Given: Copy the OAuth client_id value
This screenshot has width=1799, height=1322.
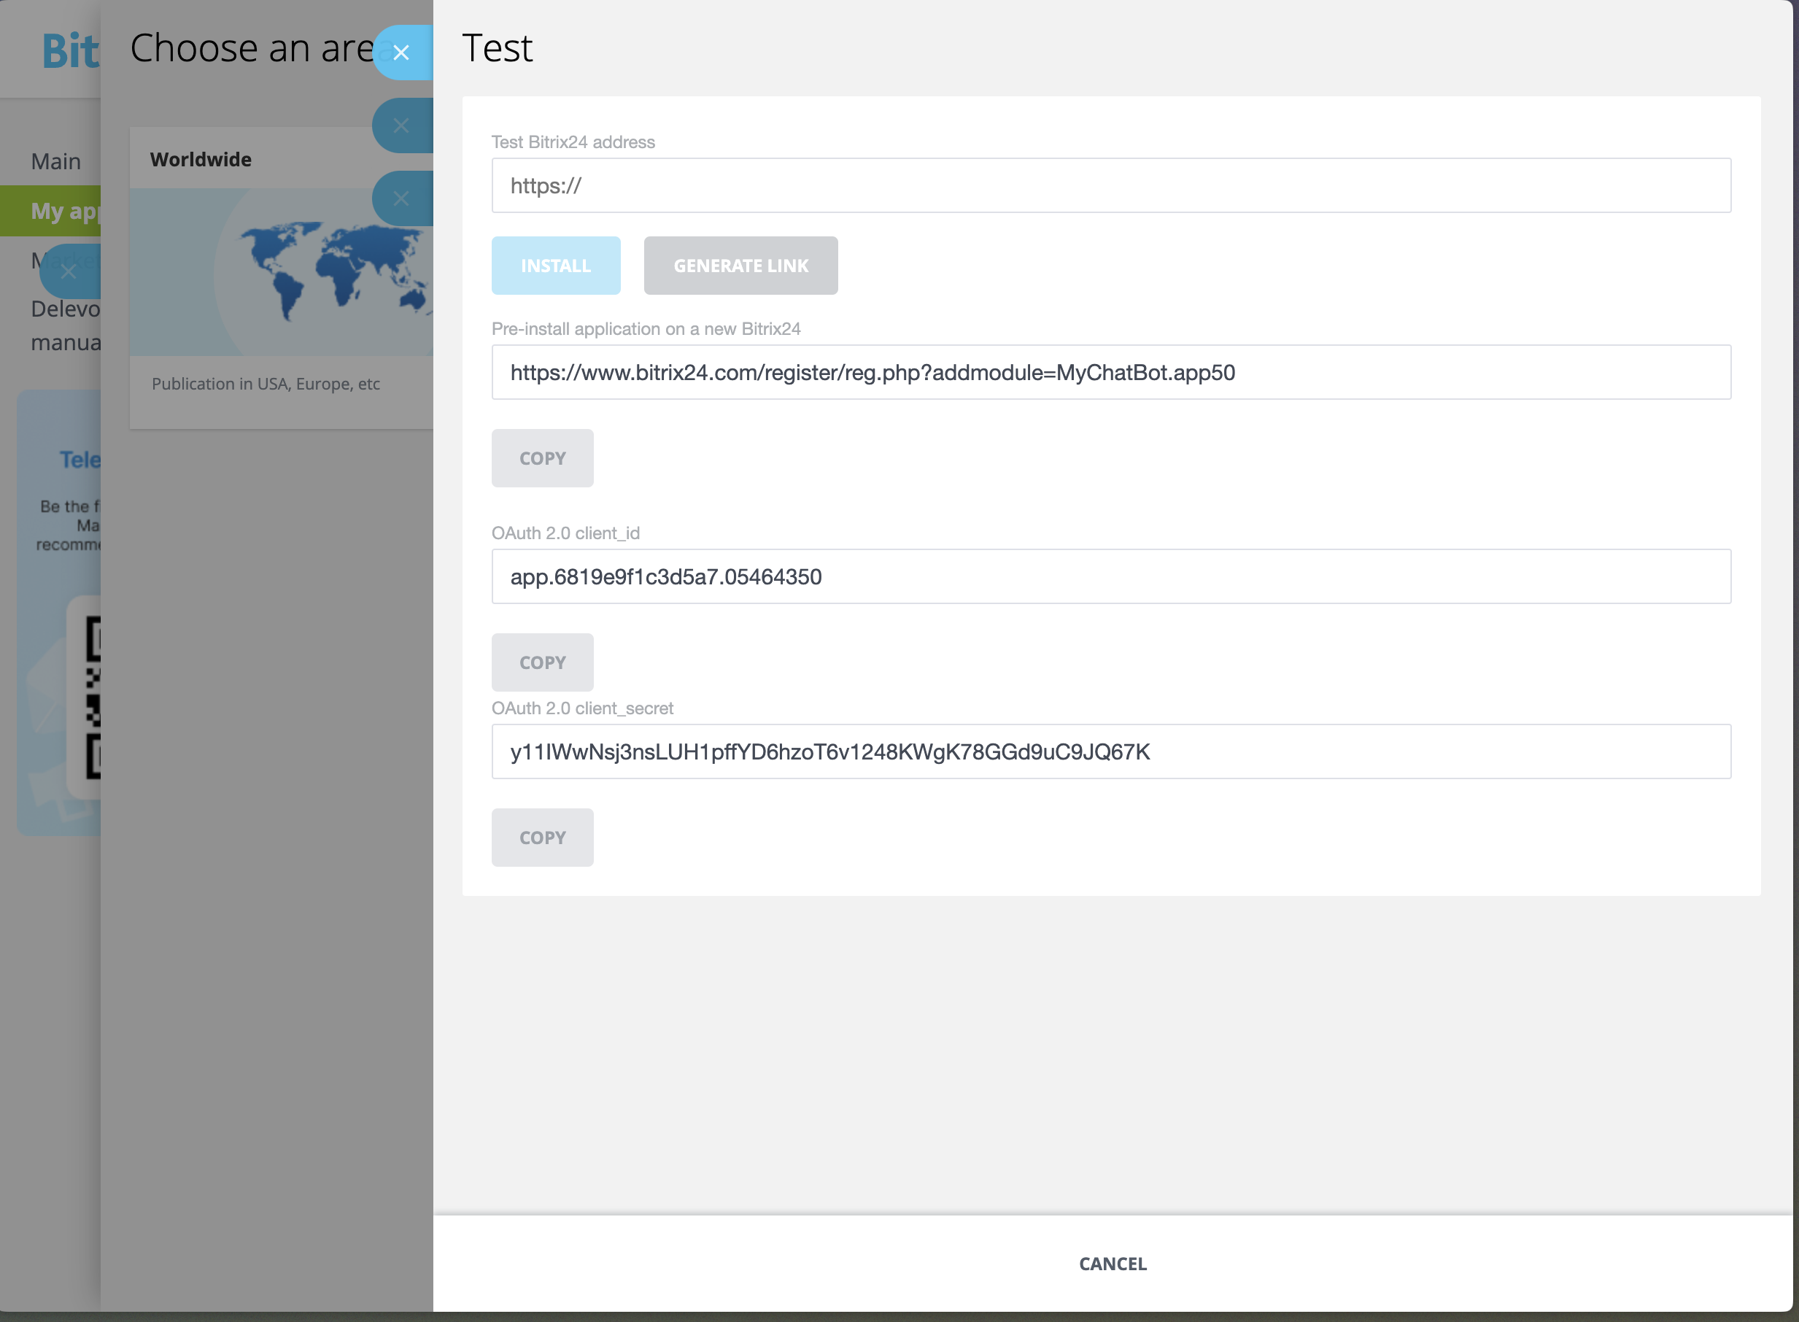Looking at the screenshot, I should point(542,662).
